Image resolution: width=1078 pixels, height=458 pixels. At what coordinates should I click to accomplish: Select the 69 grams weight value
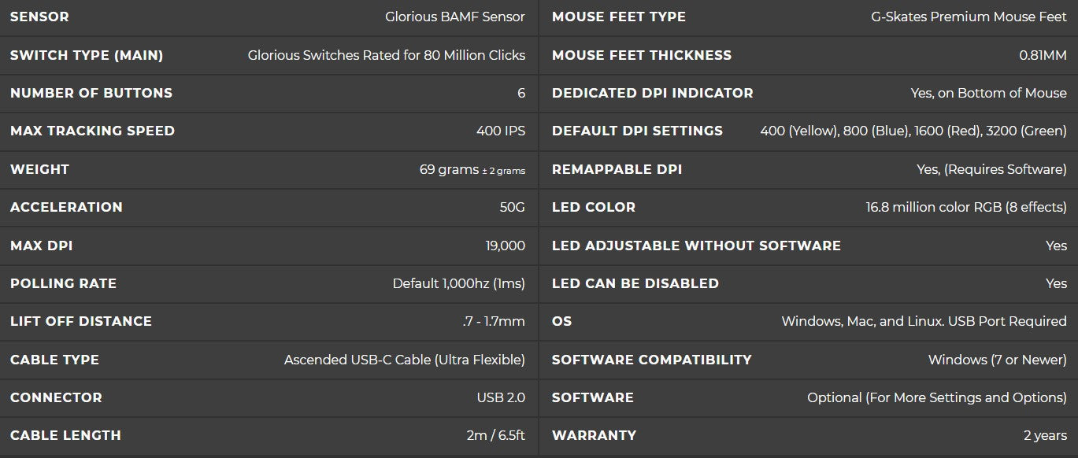pos(472,169)
